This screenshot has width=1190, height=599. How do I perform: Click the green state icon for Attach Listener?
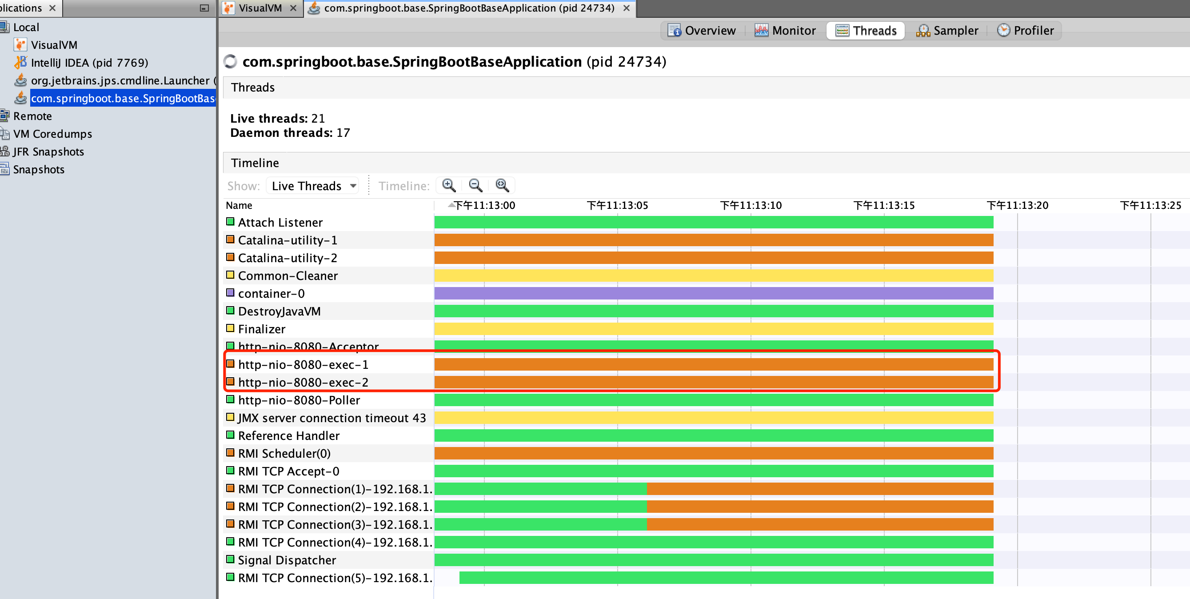click(230, 222)
